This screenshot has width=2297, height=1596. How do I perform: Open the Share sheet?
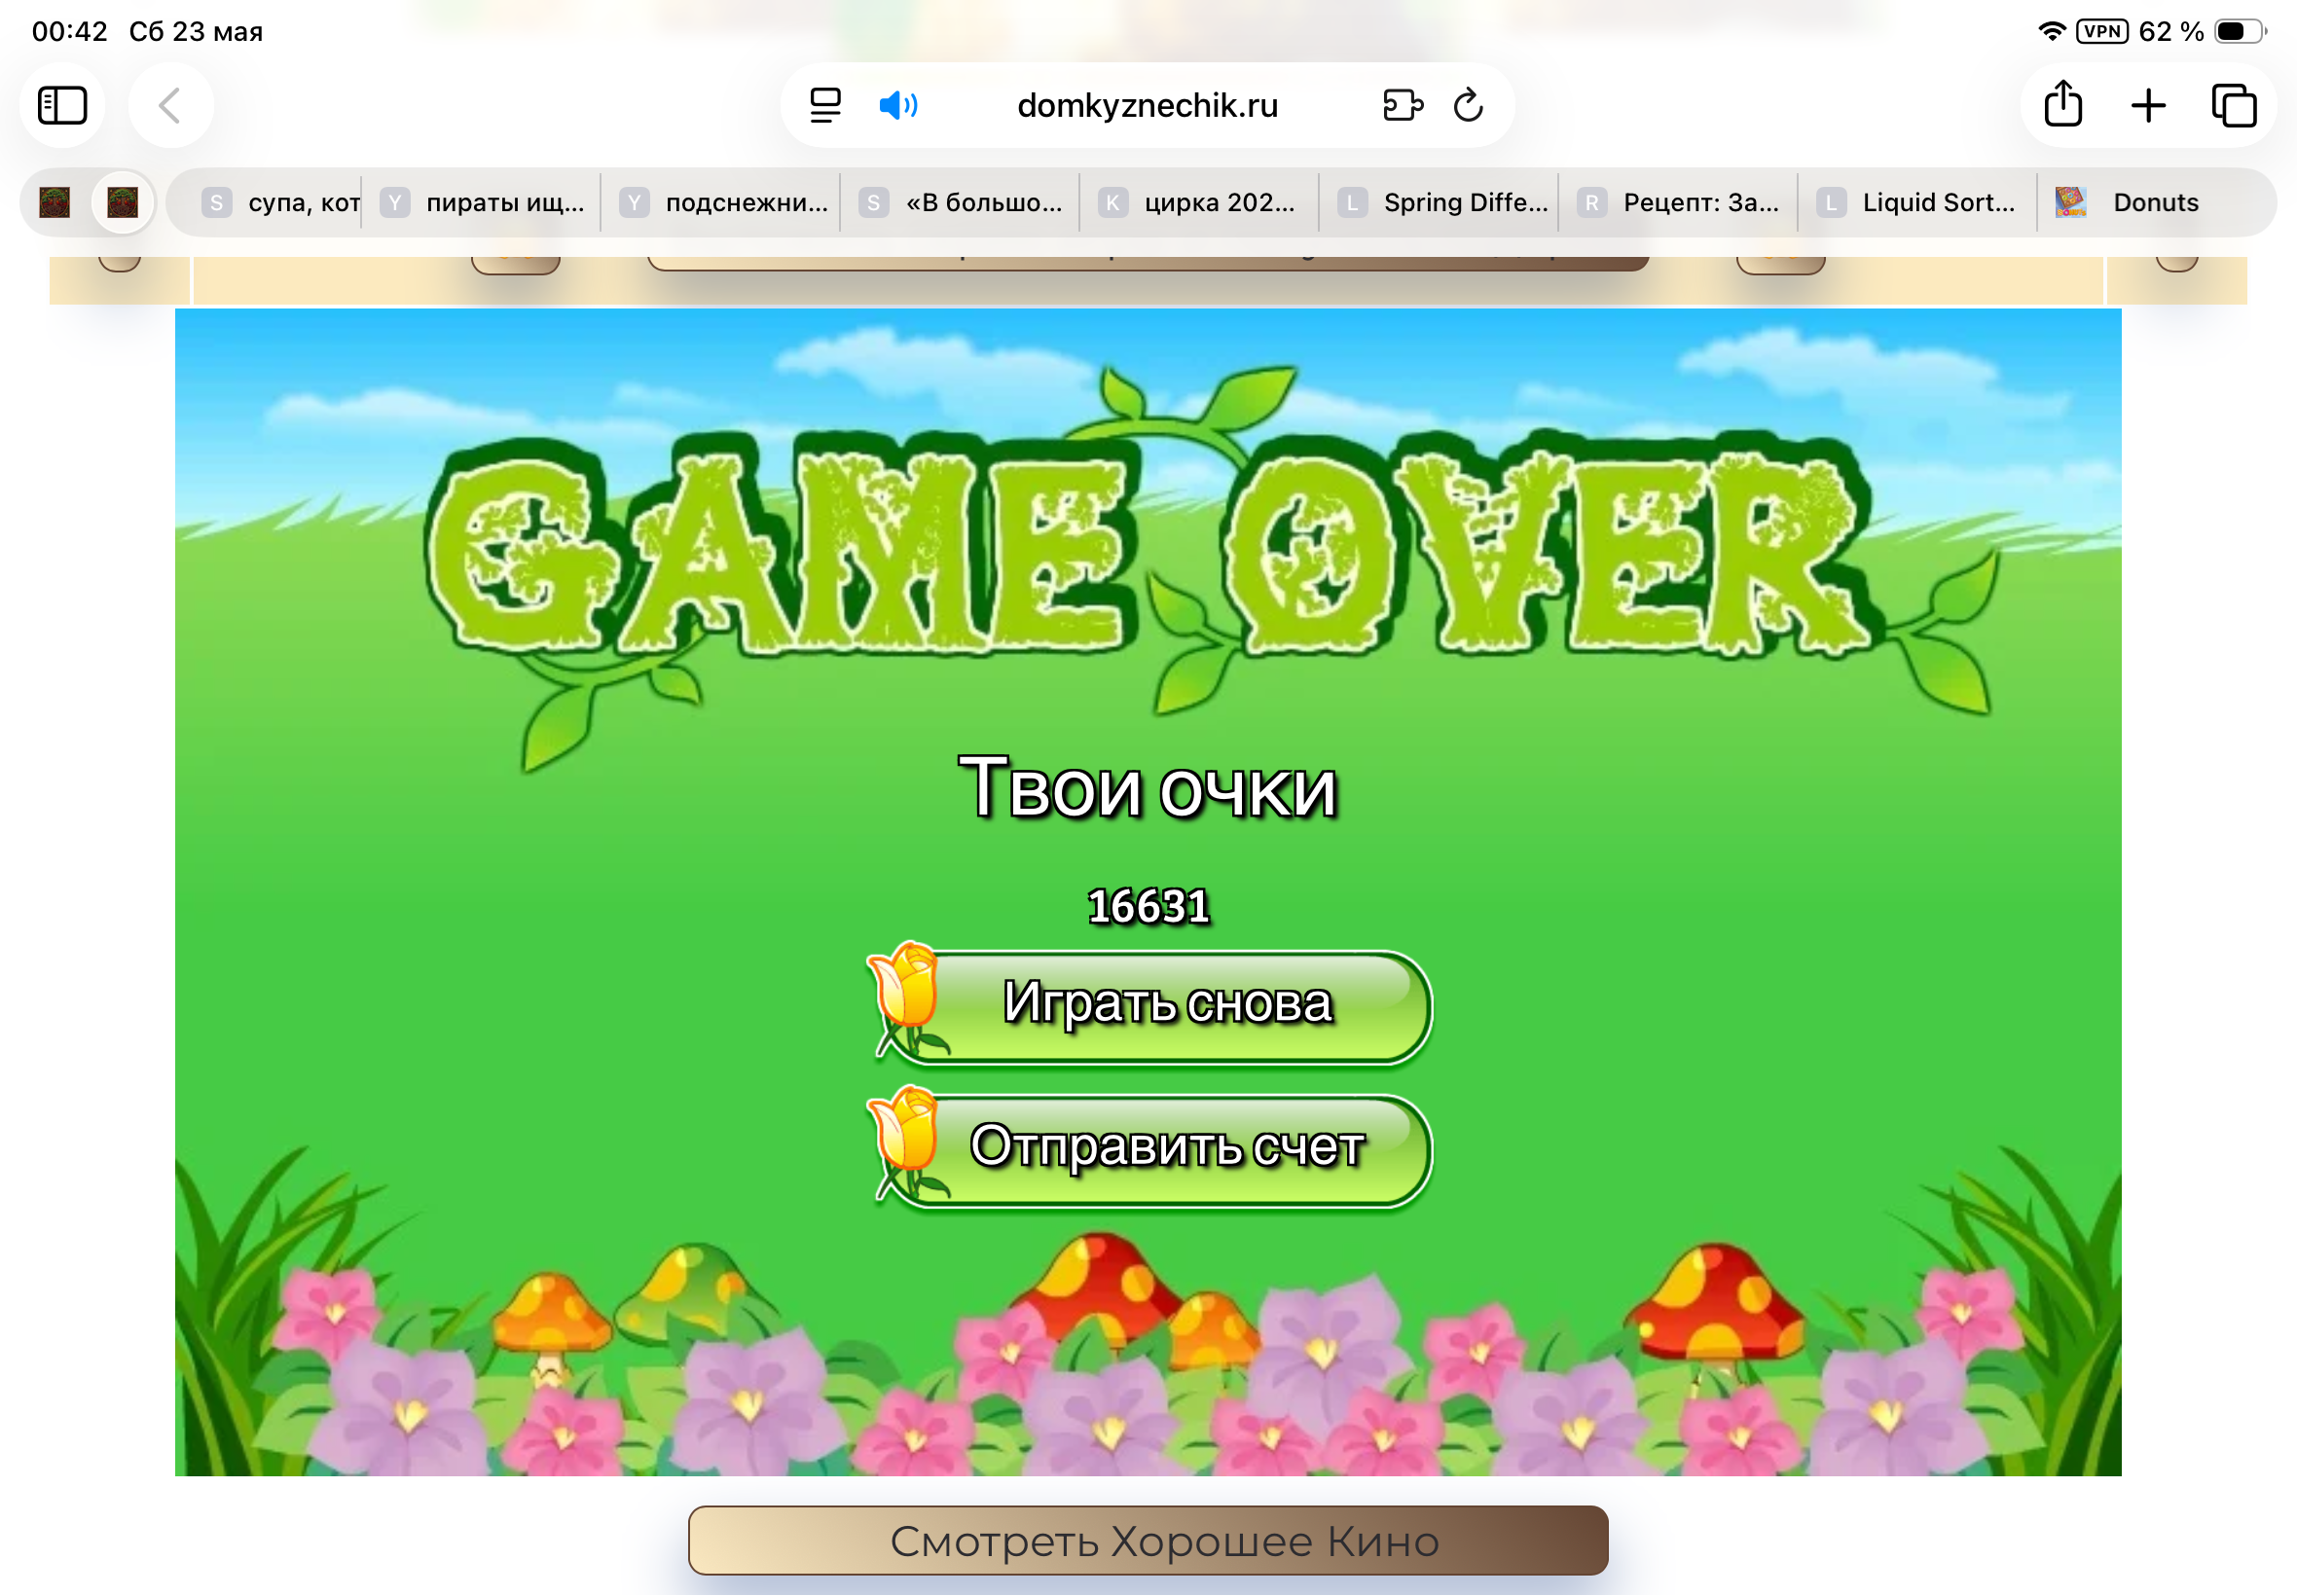(x=2063, y=103)
